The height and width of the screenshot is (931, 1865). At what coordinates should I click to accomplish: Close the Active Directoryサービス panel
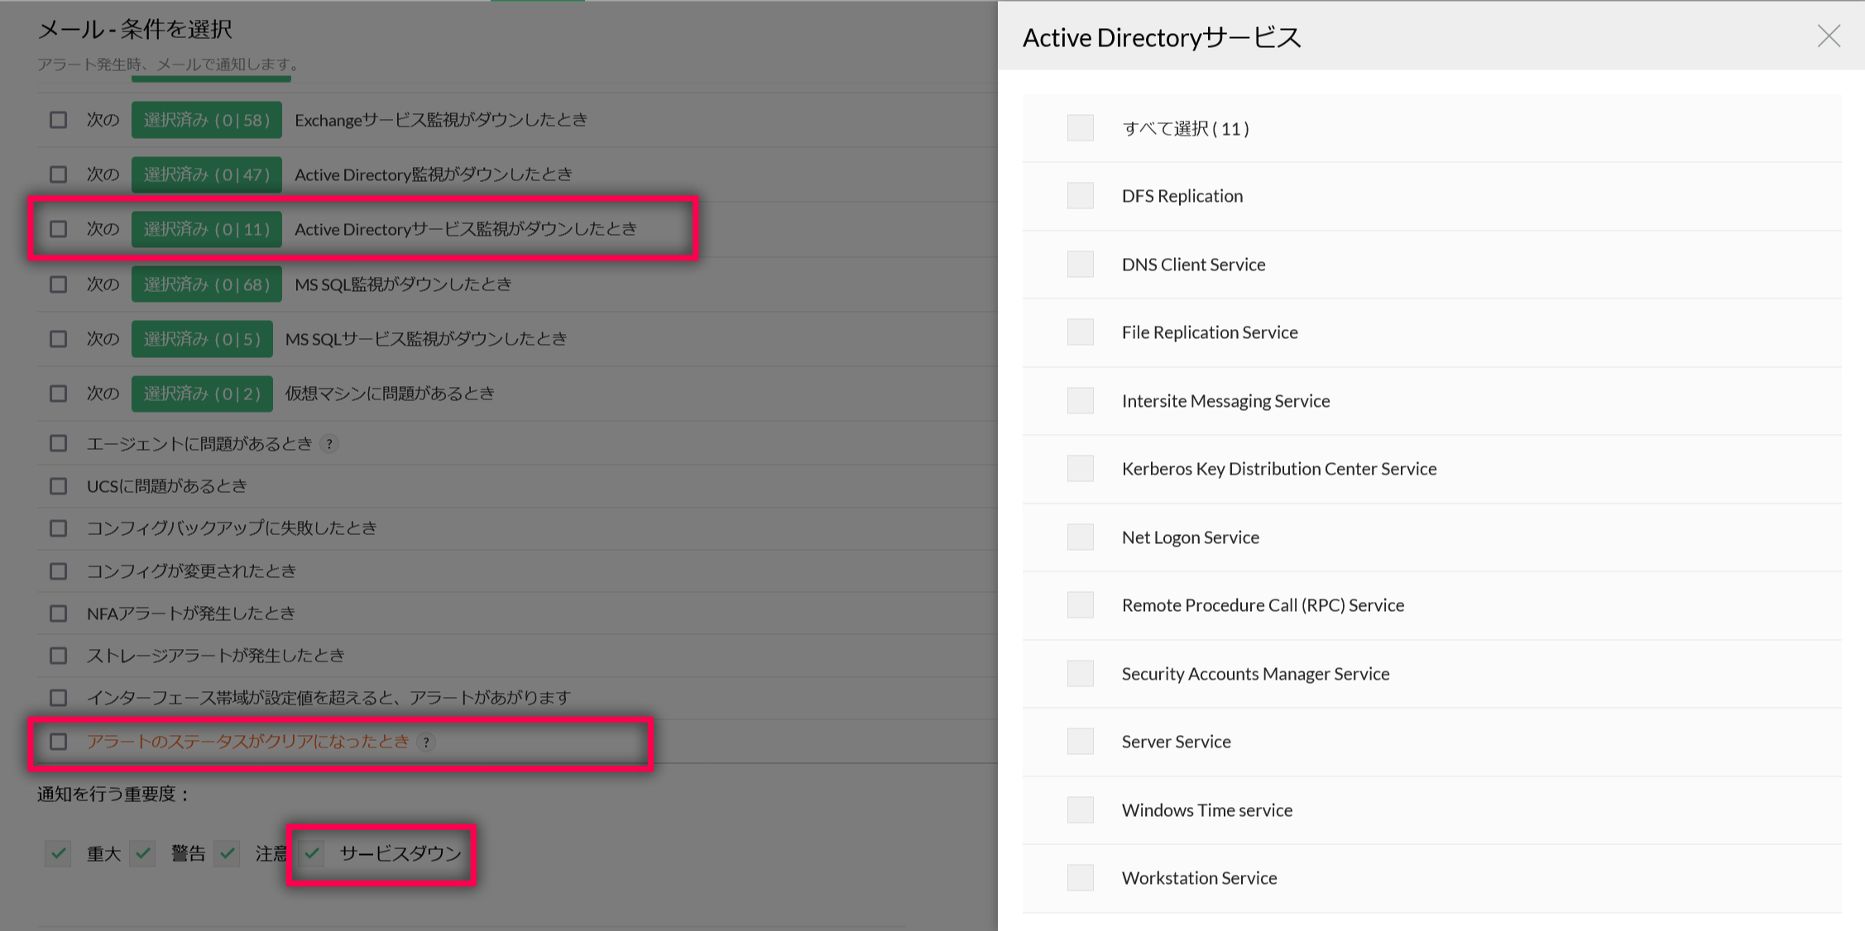(1828, 36)
